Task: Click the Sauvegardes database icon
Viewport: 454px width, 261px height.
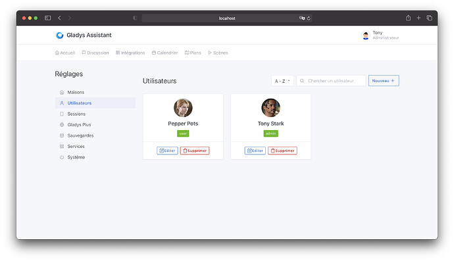Action: coord(62,135)
